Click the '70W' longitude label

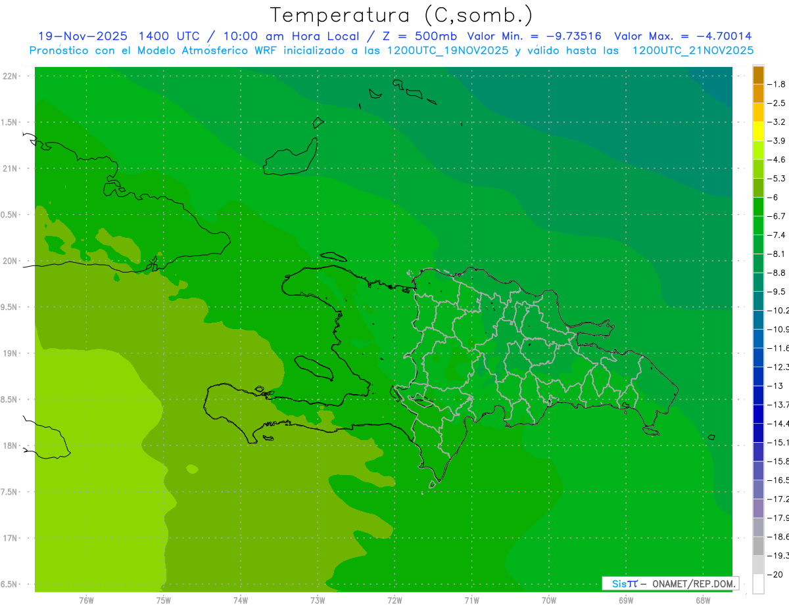[x=548, y=600]
